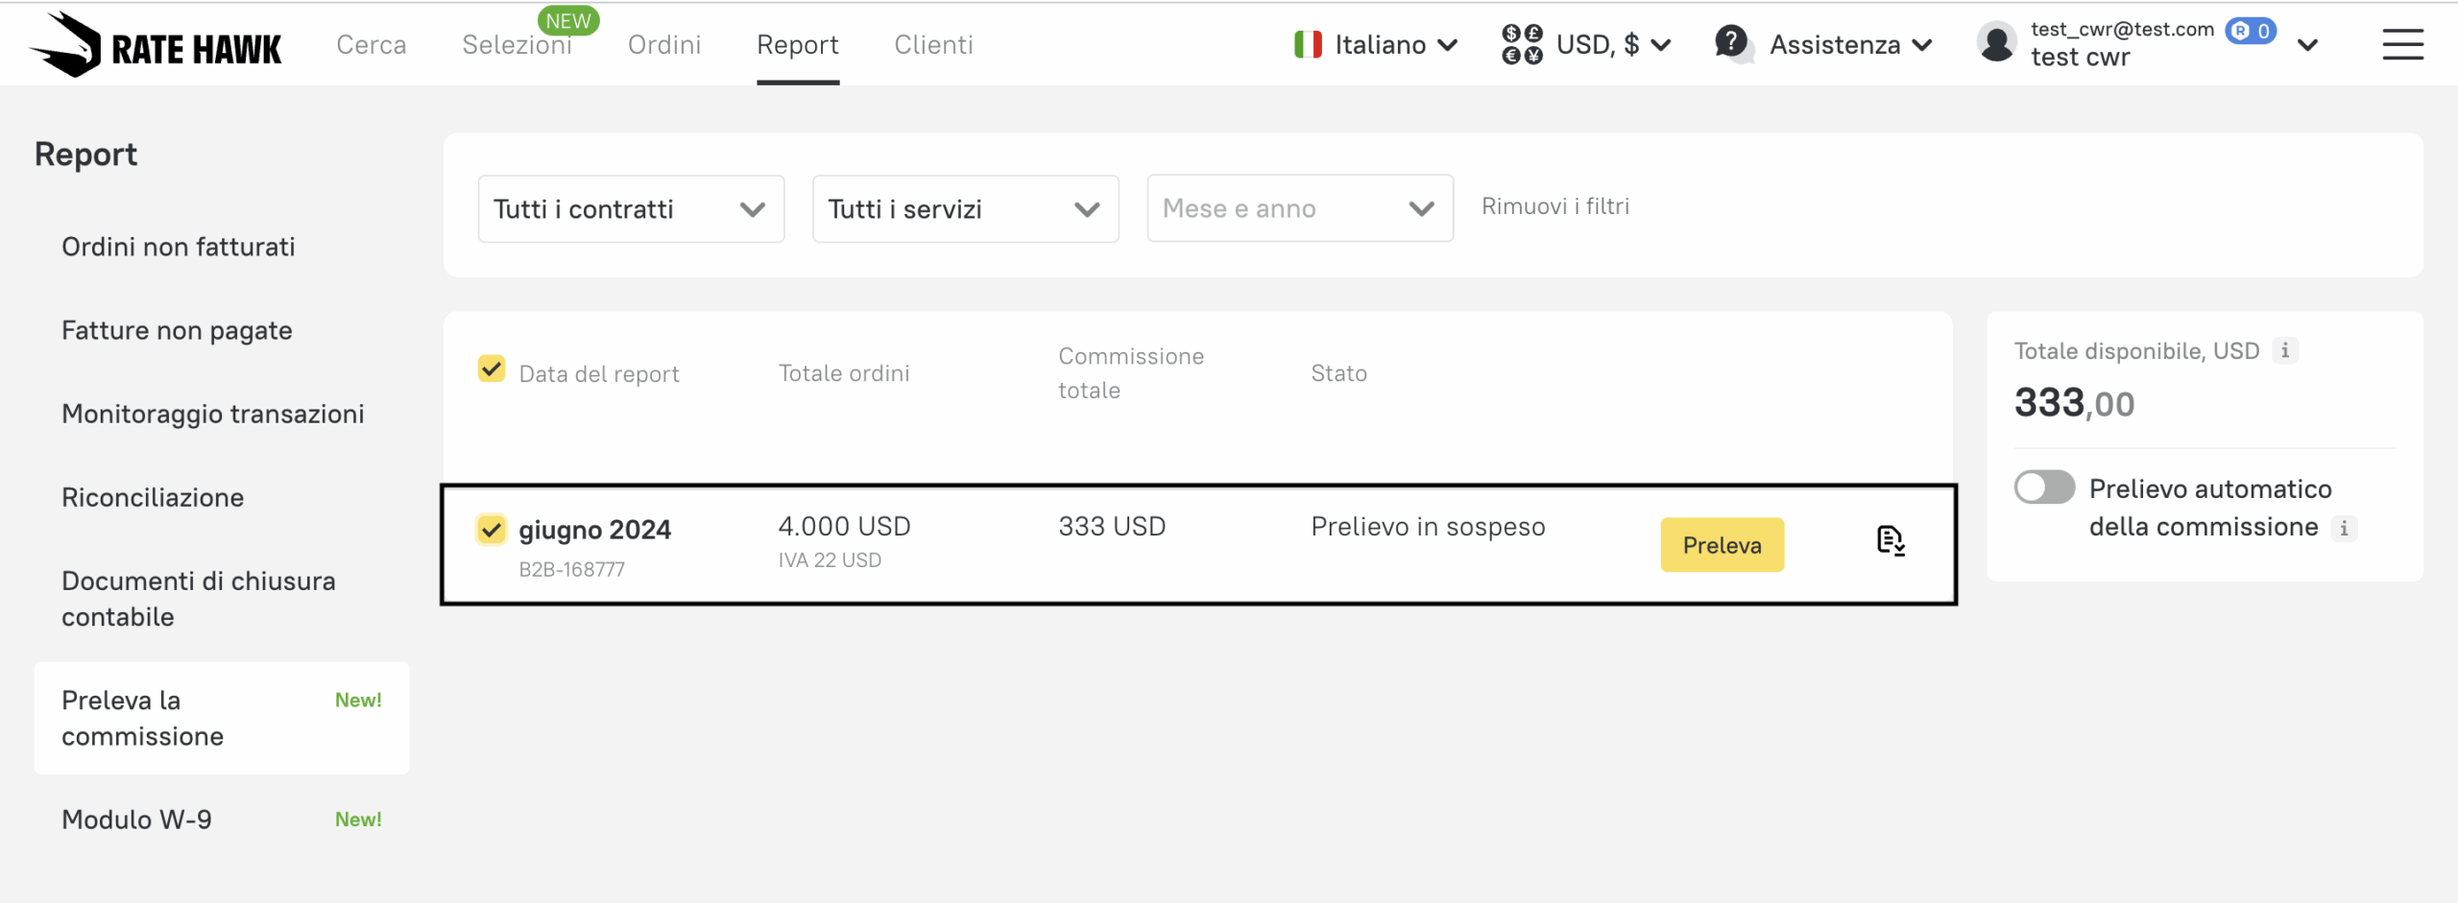Open Fatture non pagate section
The height and width of the screenshot is (903, 2458).
coord(177,330)
